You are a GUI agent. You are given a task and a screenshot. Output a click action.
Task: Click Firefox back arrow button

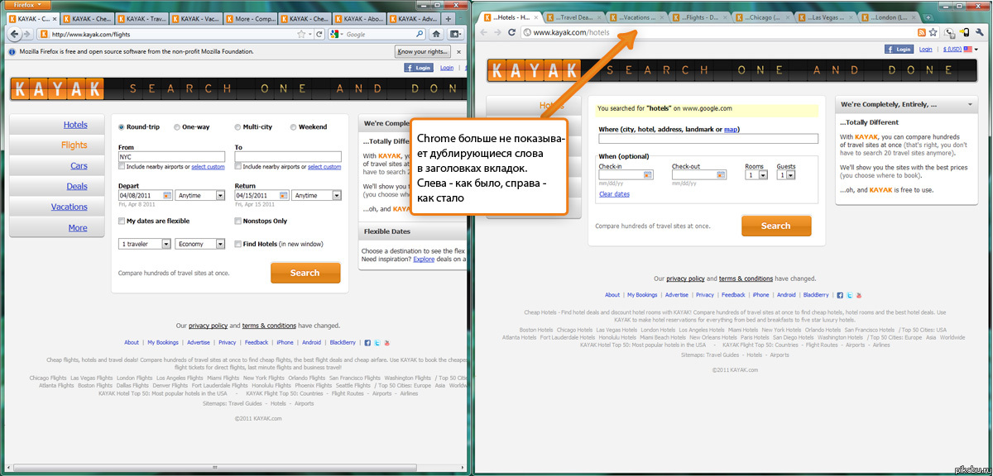pyautogui.click(x=16, y=34)
